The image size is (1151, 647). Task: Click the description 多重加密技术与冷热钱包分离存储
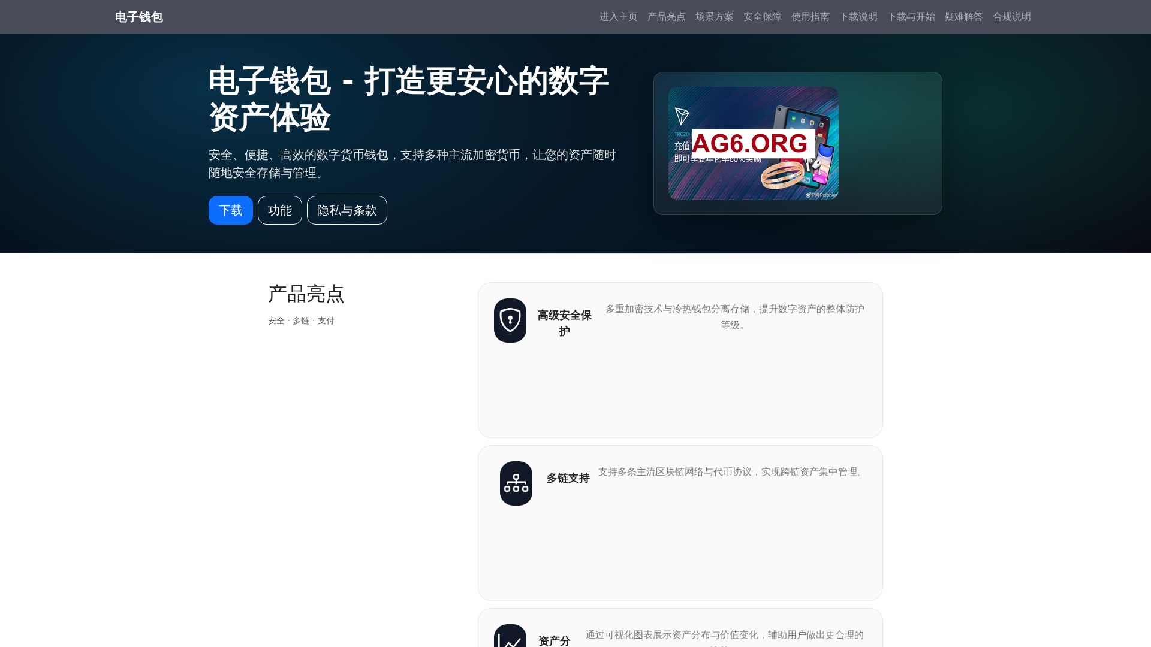point(734,317)
